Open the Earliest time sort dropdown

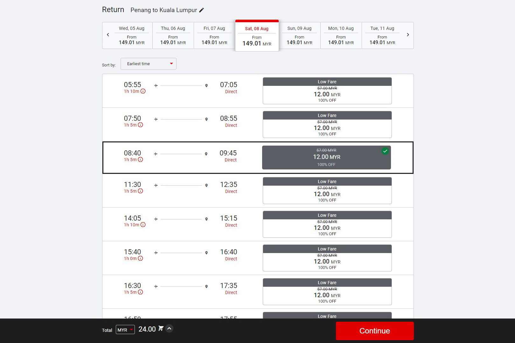click(x=148, y=64)
